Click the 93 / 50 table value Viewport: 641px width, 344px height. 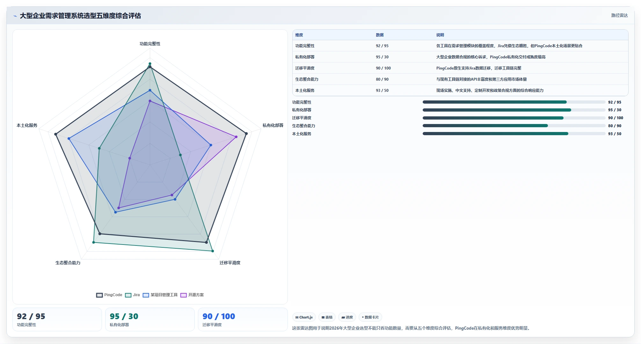coord(382,91)
